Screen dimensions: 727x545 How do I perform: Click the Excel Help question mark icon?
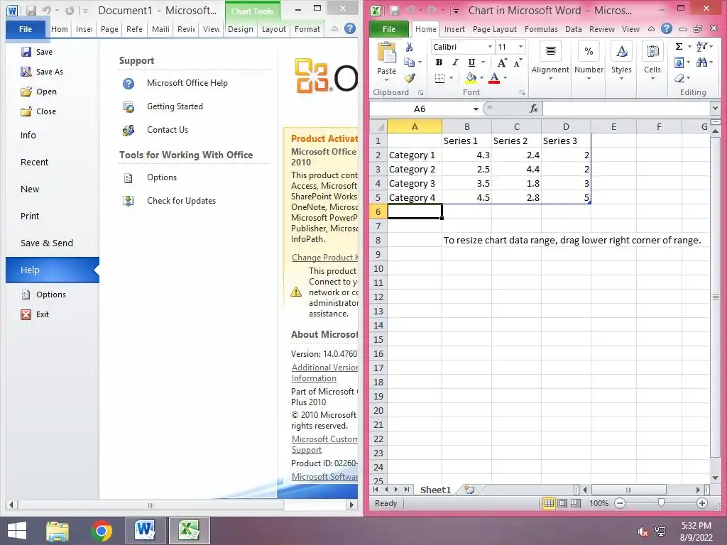pyautogui.click(x=666, y=28)
